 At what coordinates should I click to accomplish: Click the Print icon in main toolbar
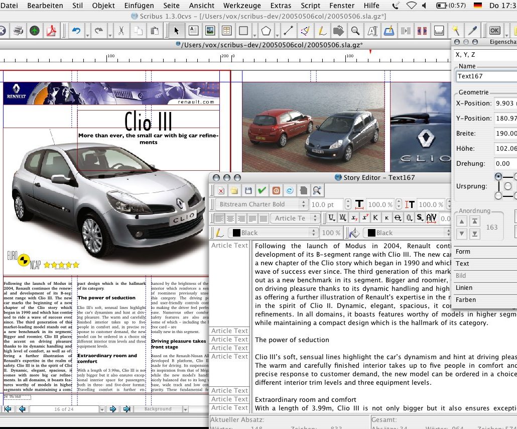[19, 31]
